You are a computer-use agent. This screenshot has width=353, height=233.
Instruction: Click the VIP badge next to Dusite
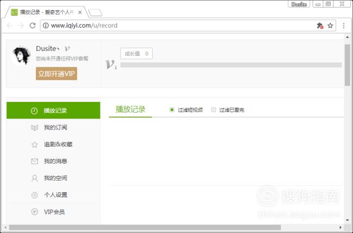tap(67, 49)
